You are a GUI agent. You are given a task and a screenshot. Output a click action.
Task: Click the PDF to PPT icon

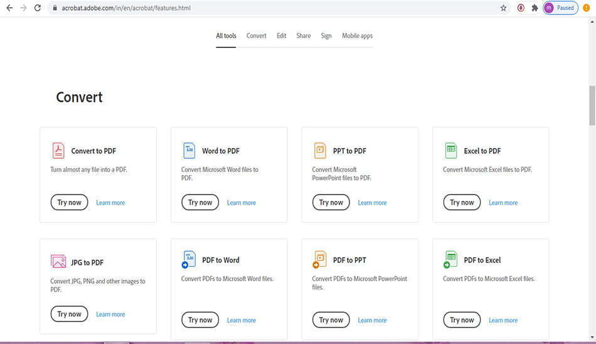point(320,259)
